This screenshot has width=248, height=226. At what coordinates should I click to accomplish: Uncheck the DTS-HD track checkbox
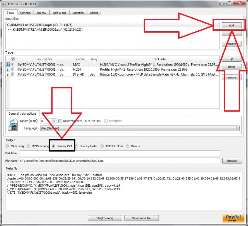tap(12, 74)
